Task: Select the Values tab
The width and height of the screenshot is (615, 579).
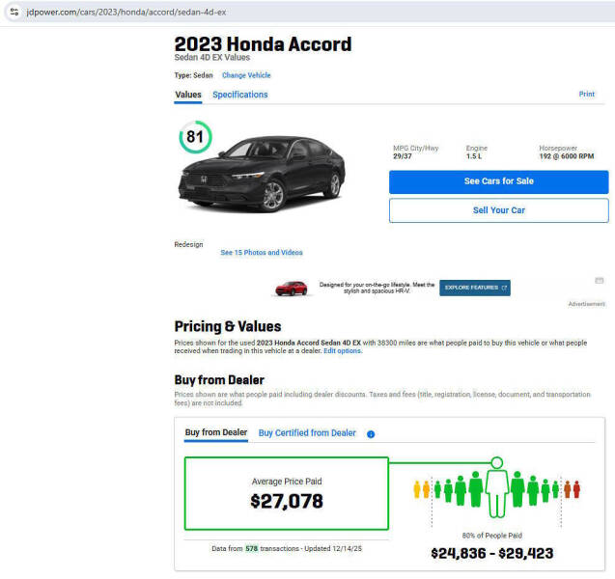Action: [x=188, y=95]
